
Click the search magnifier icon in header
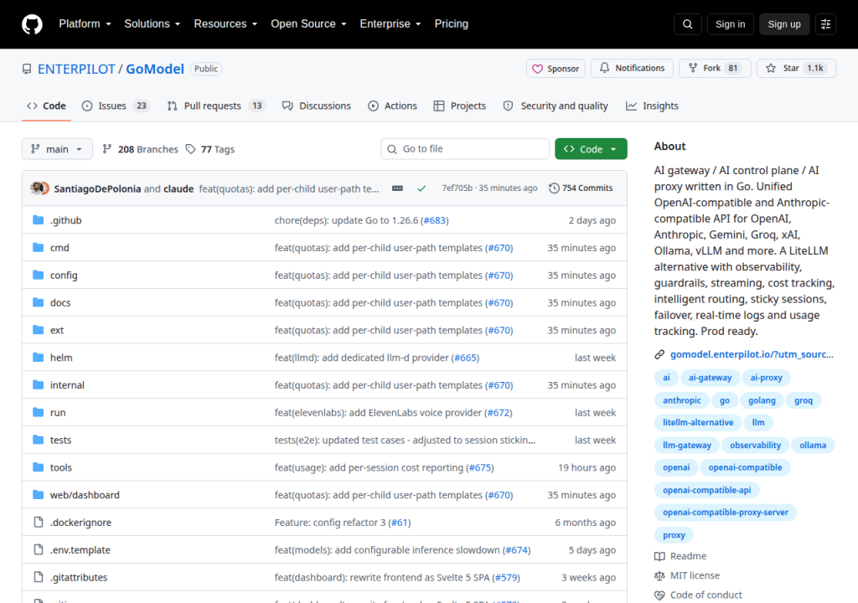pyautogui.click(x=687, y=24)
